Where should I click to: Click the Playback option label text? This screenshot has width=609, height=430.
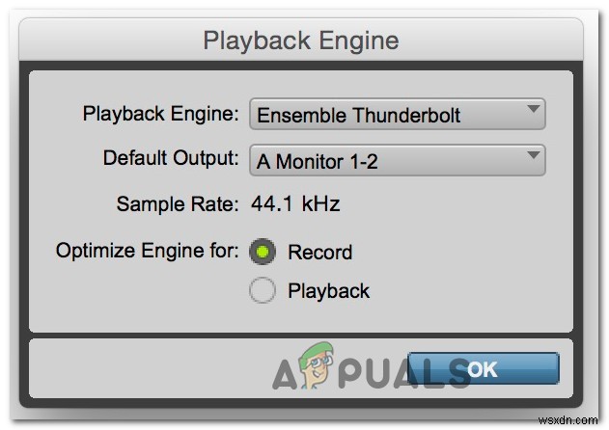click(328, 290)
